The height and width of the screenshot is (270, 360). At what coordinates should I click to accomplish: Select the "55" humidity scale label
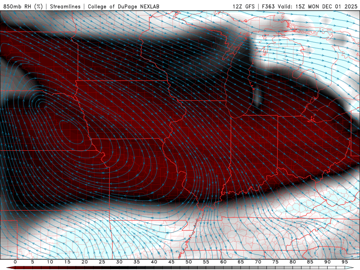tap(206, 262)
